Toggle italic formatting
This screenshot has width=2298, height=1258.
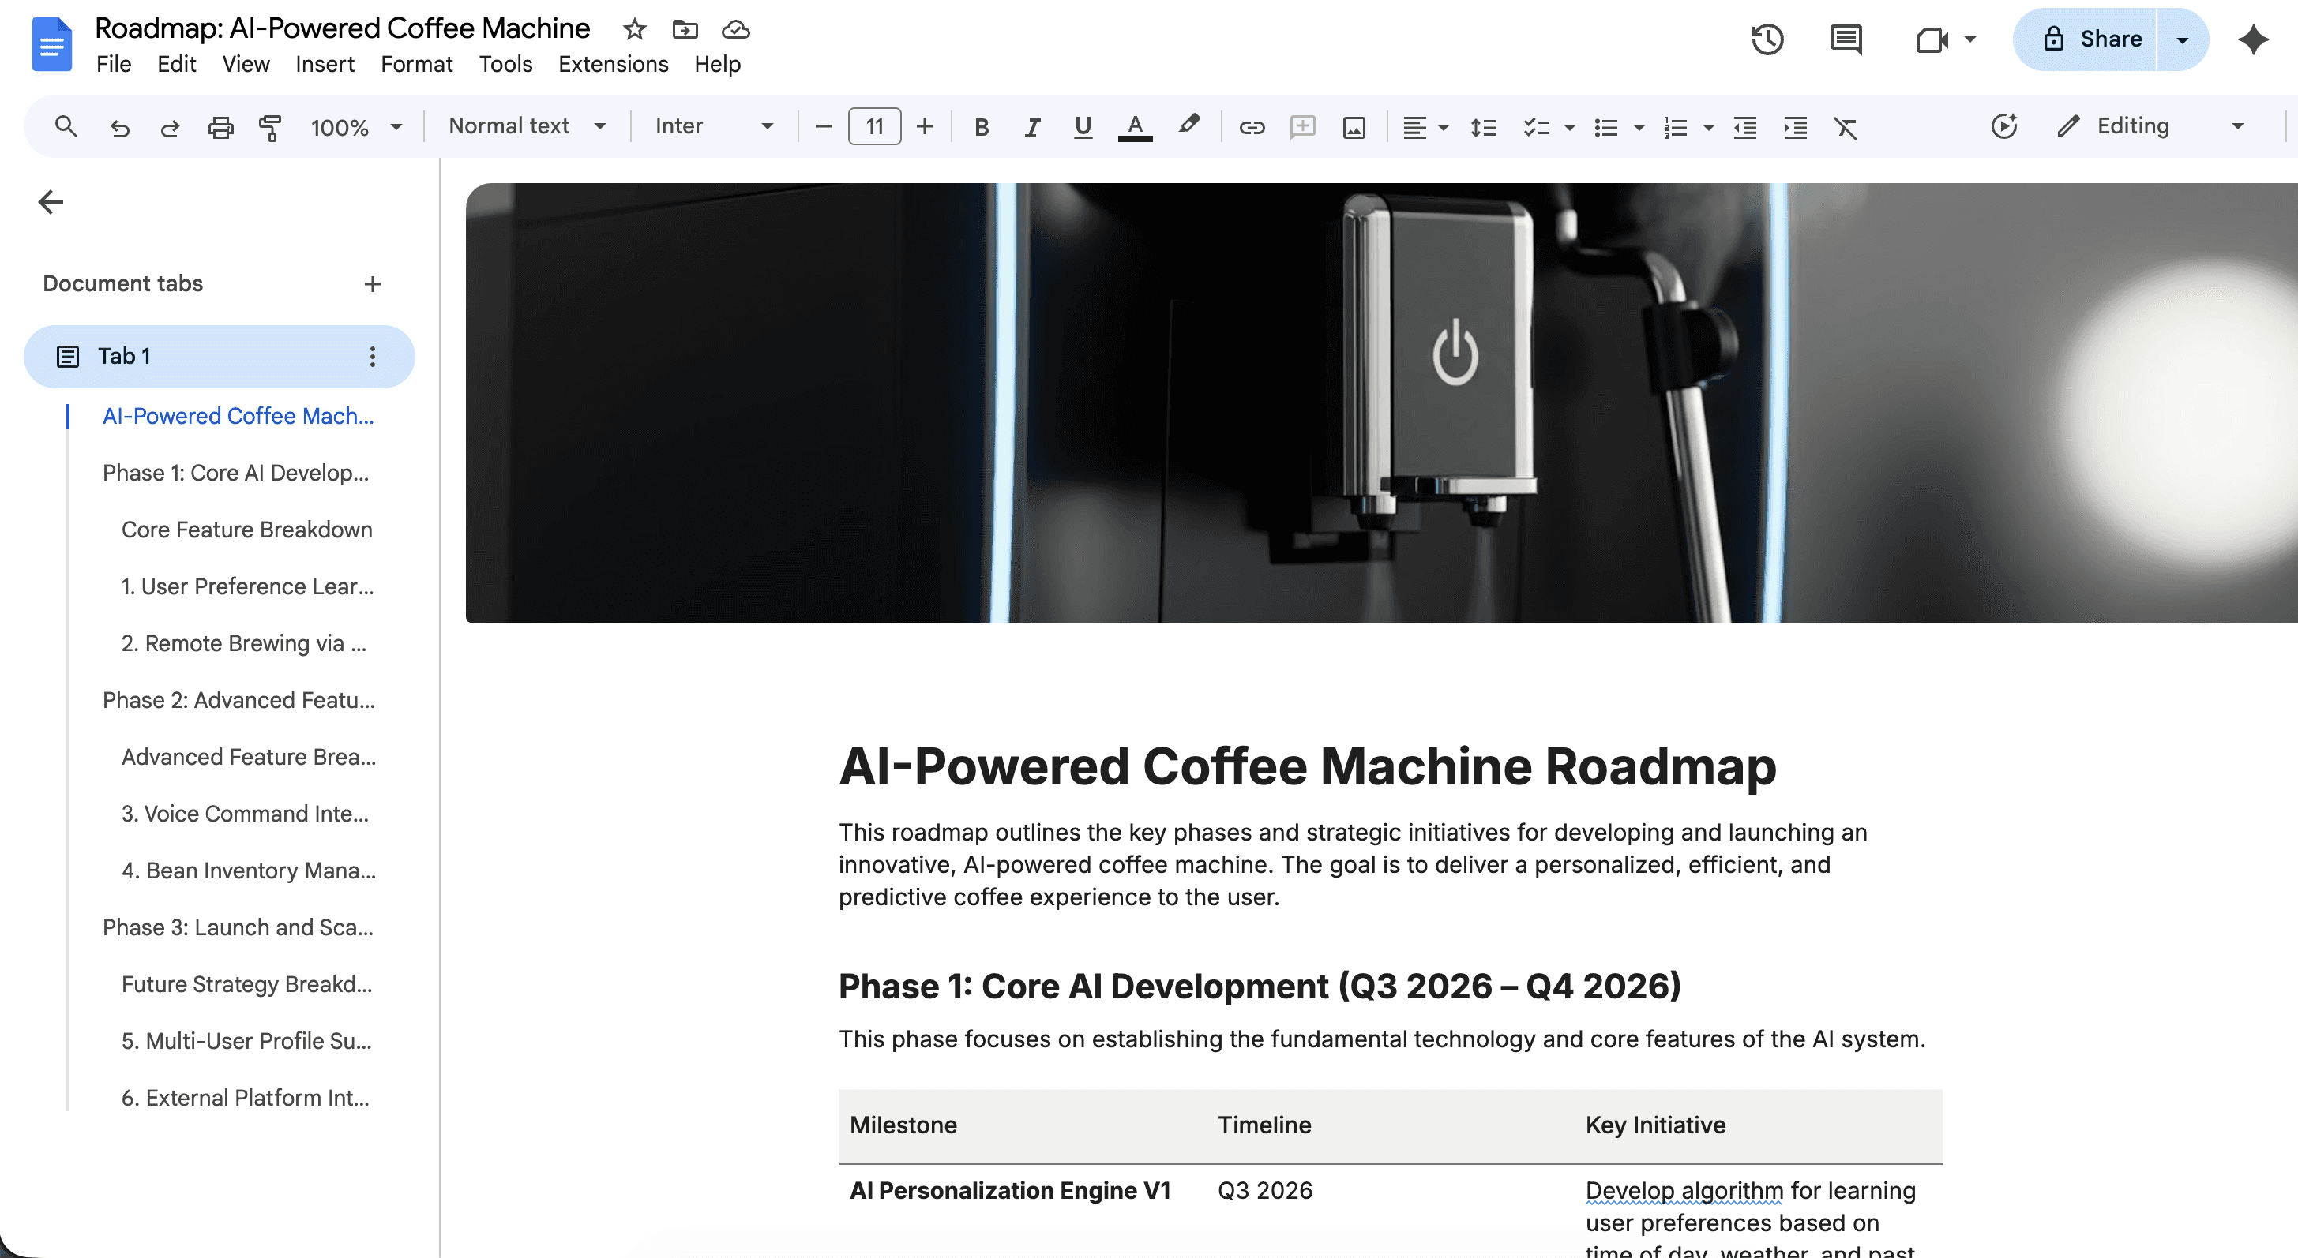[x=1032, y=128]
